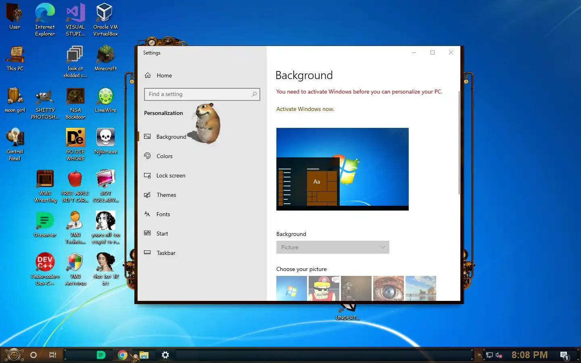Click the muted volume tray icon
Image resolution: width=581 pixels, height=363 pixels.
[x=499, y=355]
